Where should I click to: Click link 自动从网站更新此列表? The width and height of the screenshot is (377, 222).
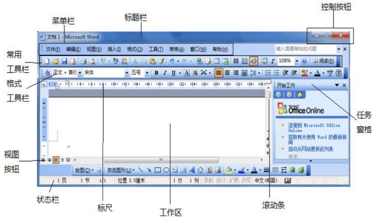pos(311,149)
